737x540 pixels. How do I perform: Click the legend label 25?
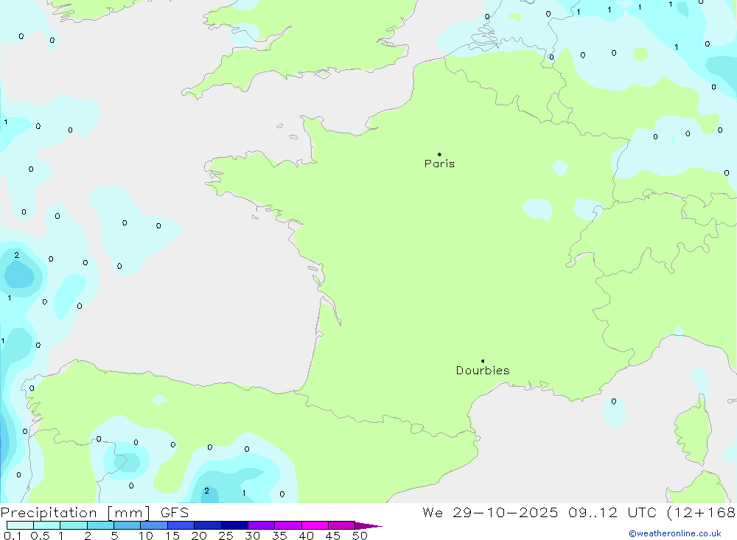[226, 536]
